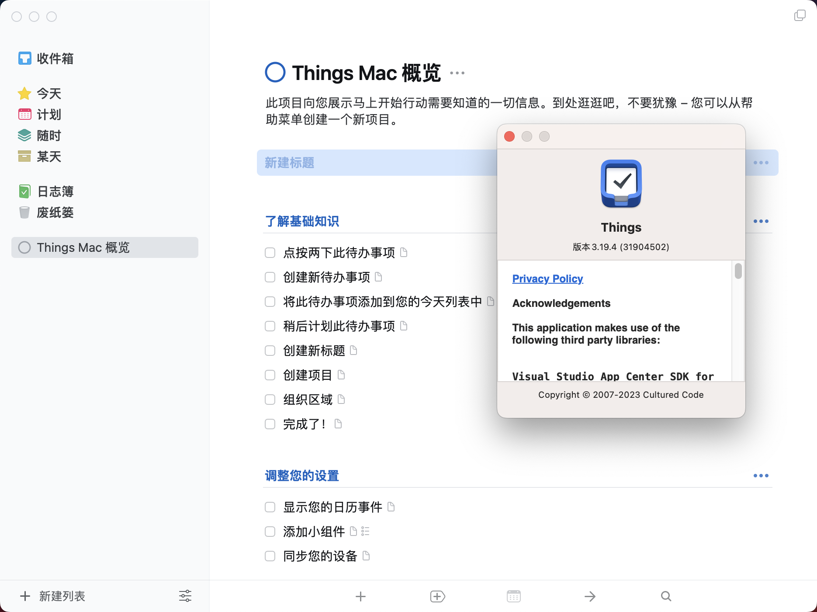
Task: Click 调整您的设置 heading
Action: coord(302,476)
